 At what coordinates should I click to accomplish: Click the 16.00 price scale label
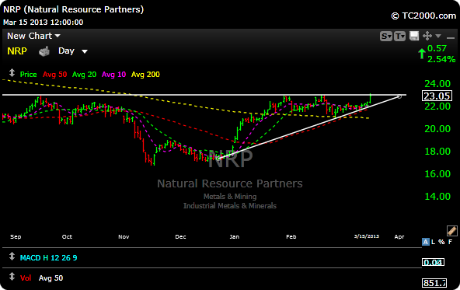pos(437,174)
